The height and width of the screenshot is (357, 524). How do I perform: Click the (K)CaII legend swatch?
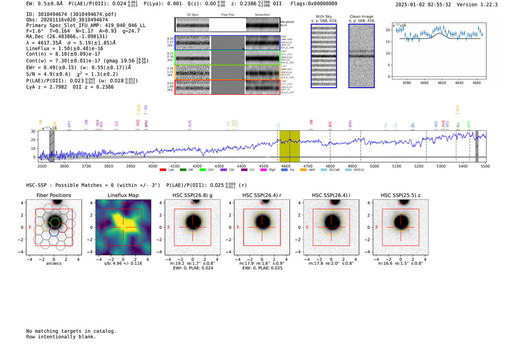pos(324,170)
